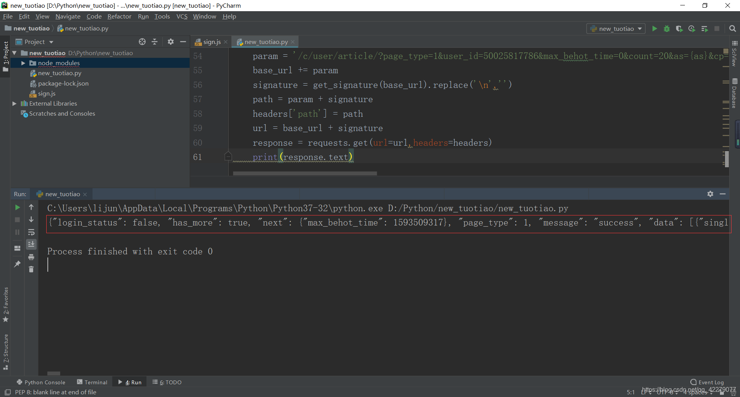The height and width of the screenshot is (397, 740).
Task: Expand External Libraries node
Action: pos(14,103)
